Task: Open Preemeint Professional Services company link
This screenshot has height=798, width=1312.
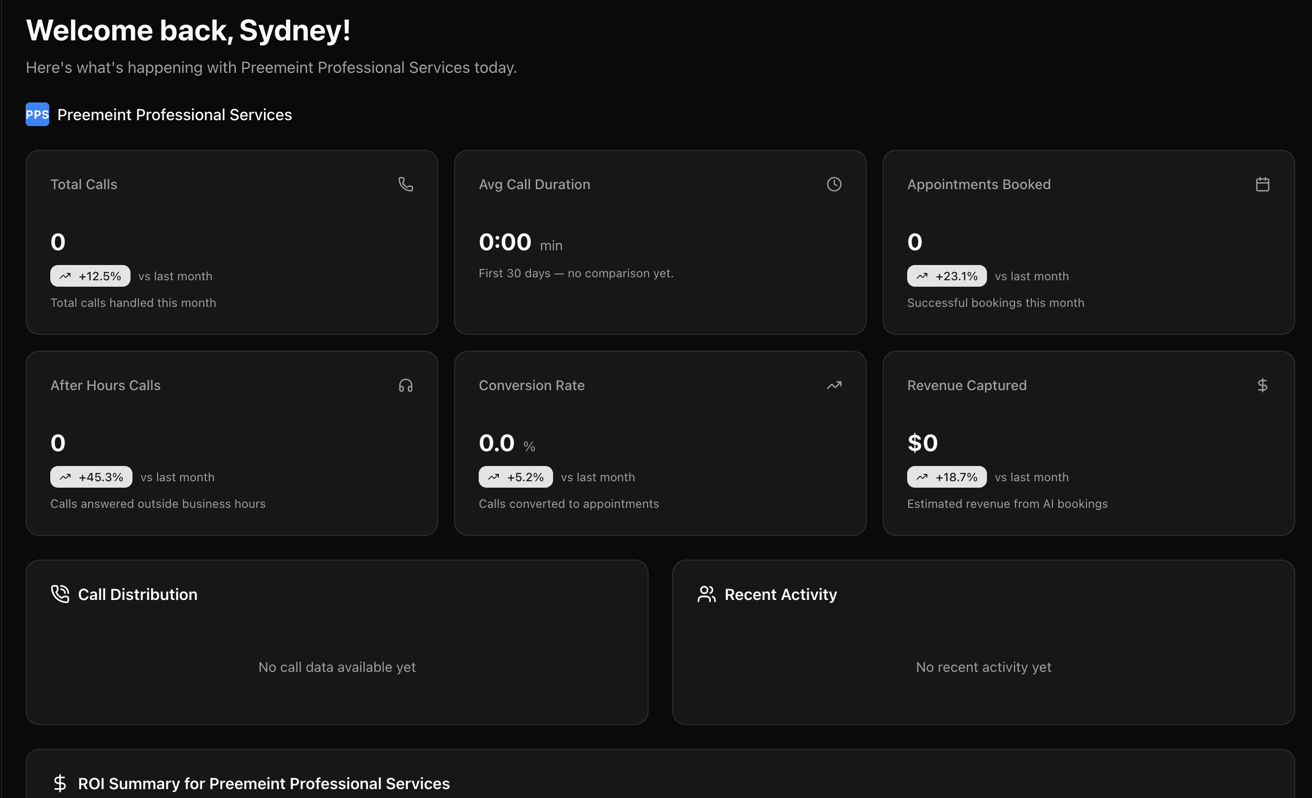Action: coord(174,114)
